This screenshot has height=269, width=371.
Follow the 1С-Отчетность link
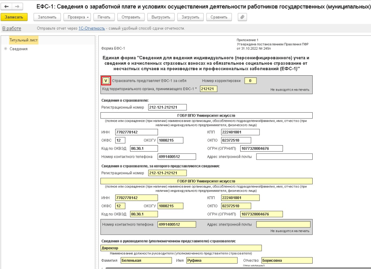click(x=92, y=28)
